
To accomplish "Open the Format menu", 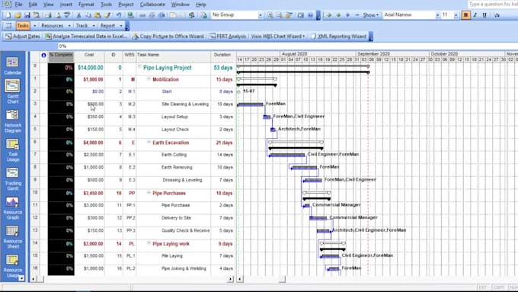I will point(86,5).
